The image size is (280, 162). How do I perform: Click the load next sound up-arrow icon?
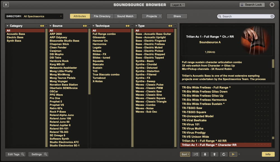tap(214, 154)
